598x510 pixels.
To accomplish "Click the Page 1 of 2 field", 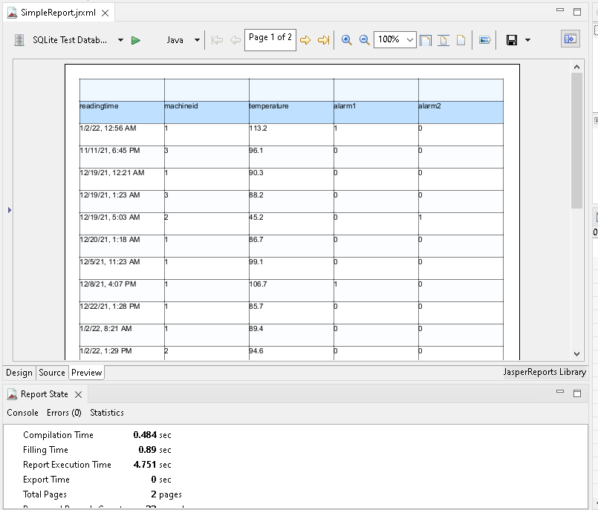I will pyautogui.click(x=270, y=39).
